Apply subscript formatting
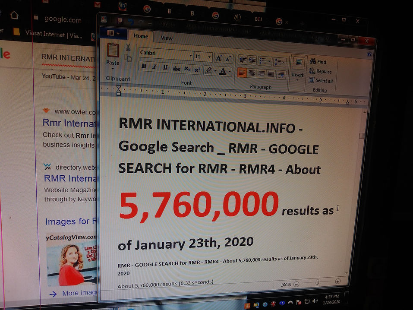This screenshot has width=413, height=310. pos(187,69)
